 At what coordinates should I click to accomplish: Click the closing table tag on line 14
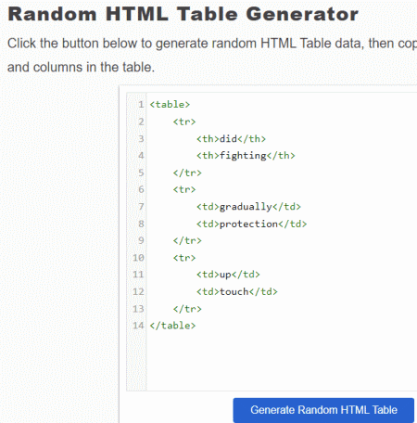172,326
